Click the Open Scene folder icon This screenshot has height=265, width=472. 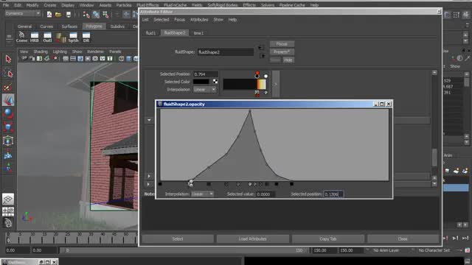(58, 14)
